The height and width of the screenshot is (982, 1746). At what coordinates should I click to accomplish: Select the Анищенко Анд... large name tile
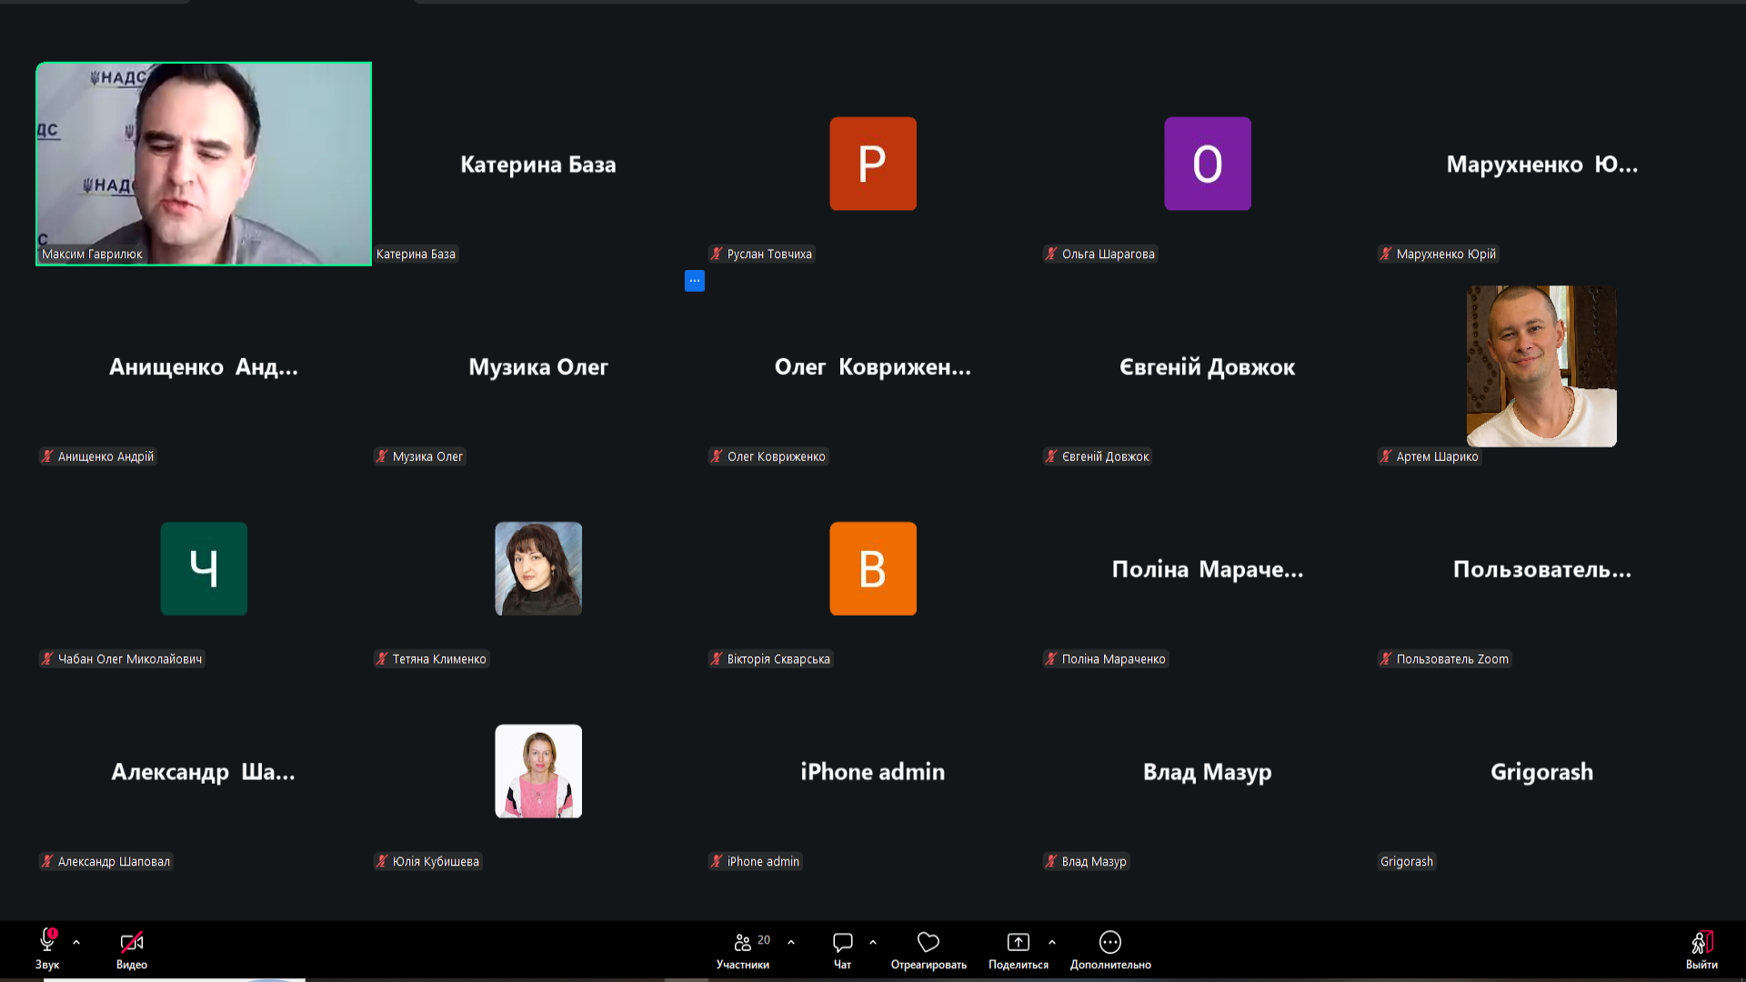(204, 367)
